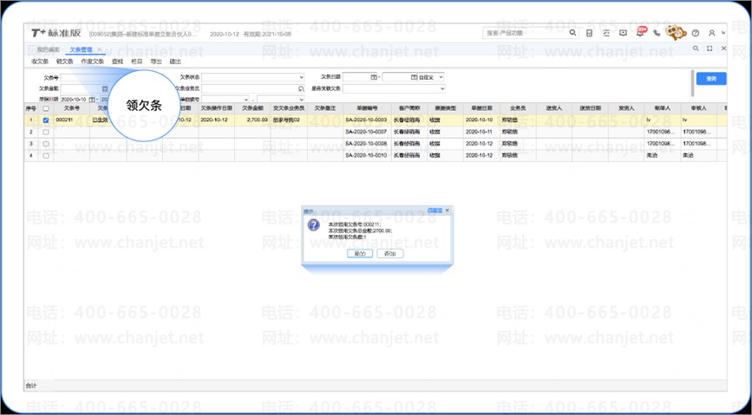Click cell SA-2020-10-0008

tap(368, 144)
